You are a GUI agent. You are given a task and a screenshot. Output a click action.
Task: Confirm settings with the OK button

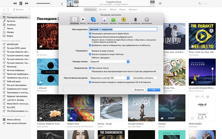click(154, 90)
